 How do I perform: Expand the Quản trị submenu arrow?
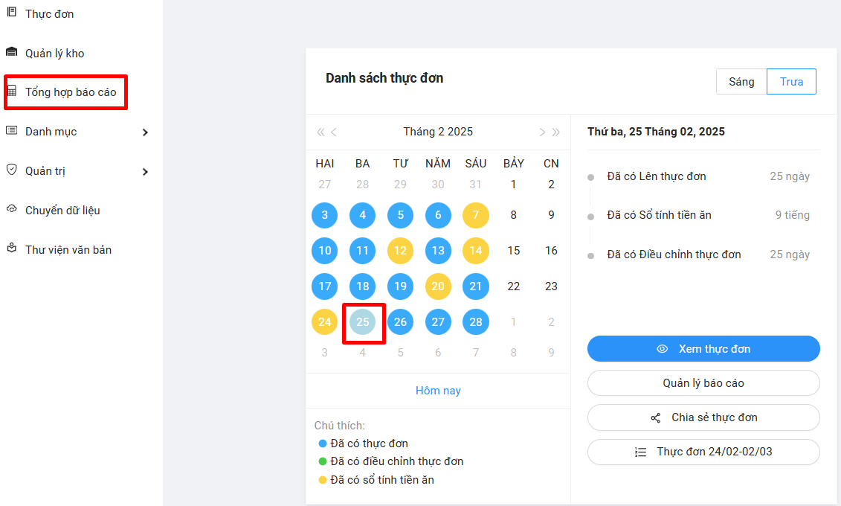[x=145, y=172]
